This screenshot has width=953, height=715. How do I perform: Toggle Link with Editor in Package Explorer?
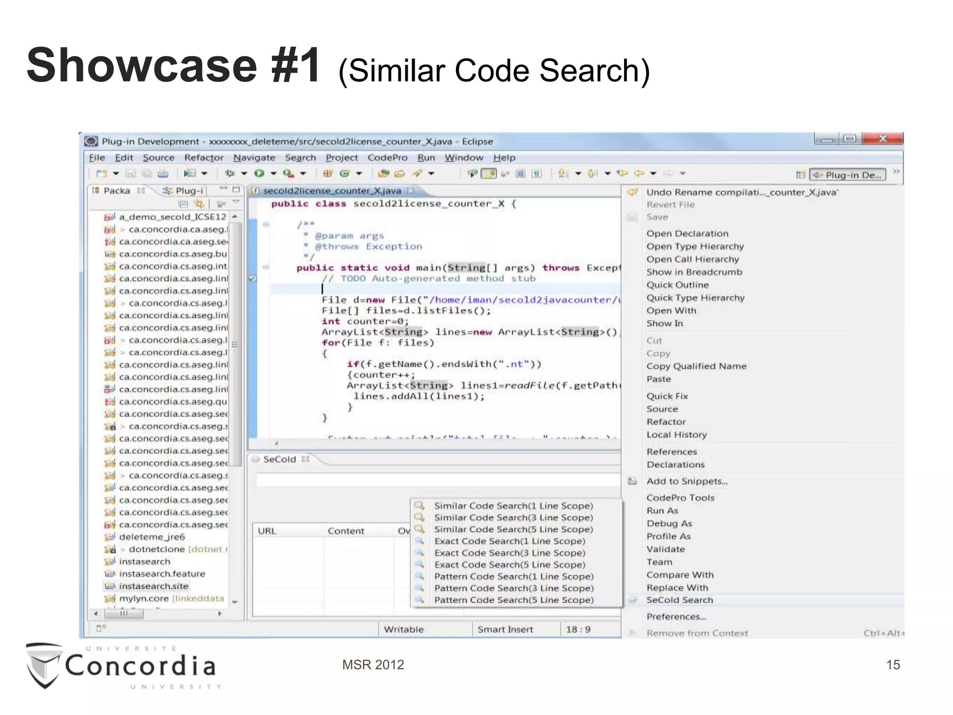[199, 204]
